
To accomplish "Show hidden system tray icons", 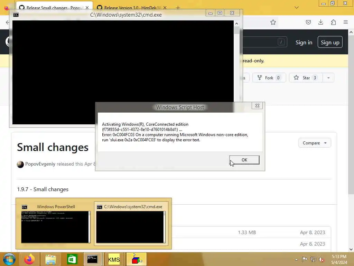I will pyautogui.click(x=296, y=259).
